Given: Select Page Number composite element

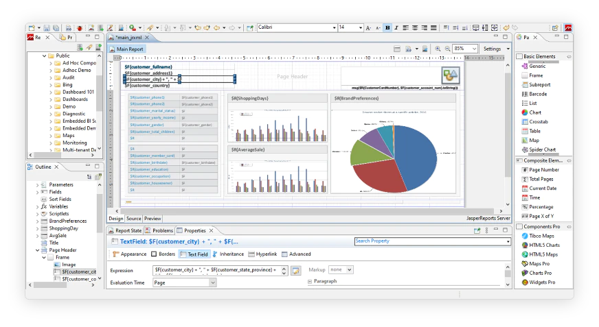Looking at the screenshot, I should [x=540, y=169].
